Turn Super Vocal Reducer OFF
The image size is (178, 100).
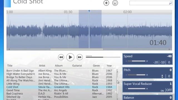click(169, 90)
